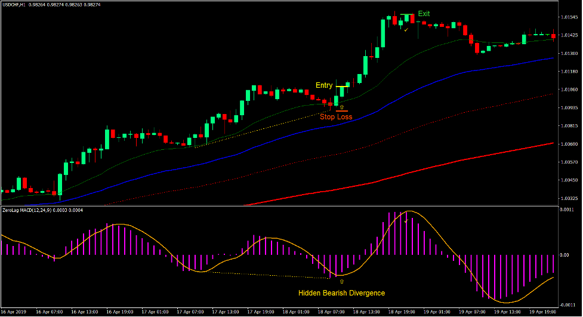The image size is (583, 317).
Task: Select the green Exit level line
Action: click(x=407, y=14)
